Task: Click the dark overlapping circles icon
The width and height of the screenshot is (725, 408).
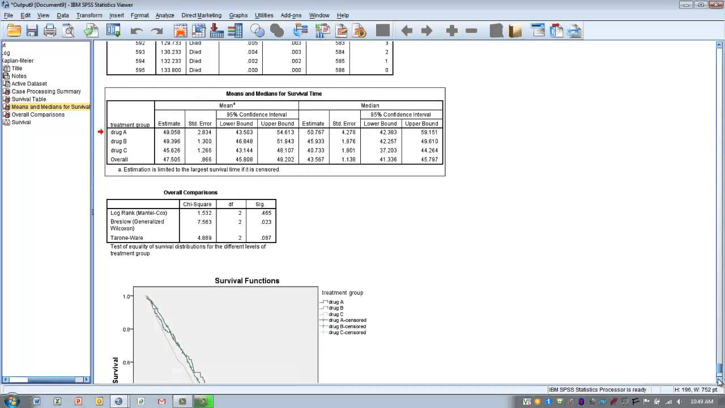Action: pos(276,31)
